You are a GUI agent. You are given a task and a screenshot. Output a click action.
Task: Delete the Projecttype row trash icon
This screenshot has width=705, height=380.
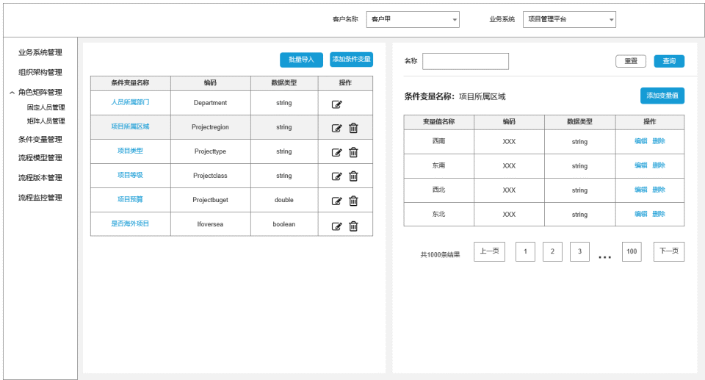353,152
